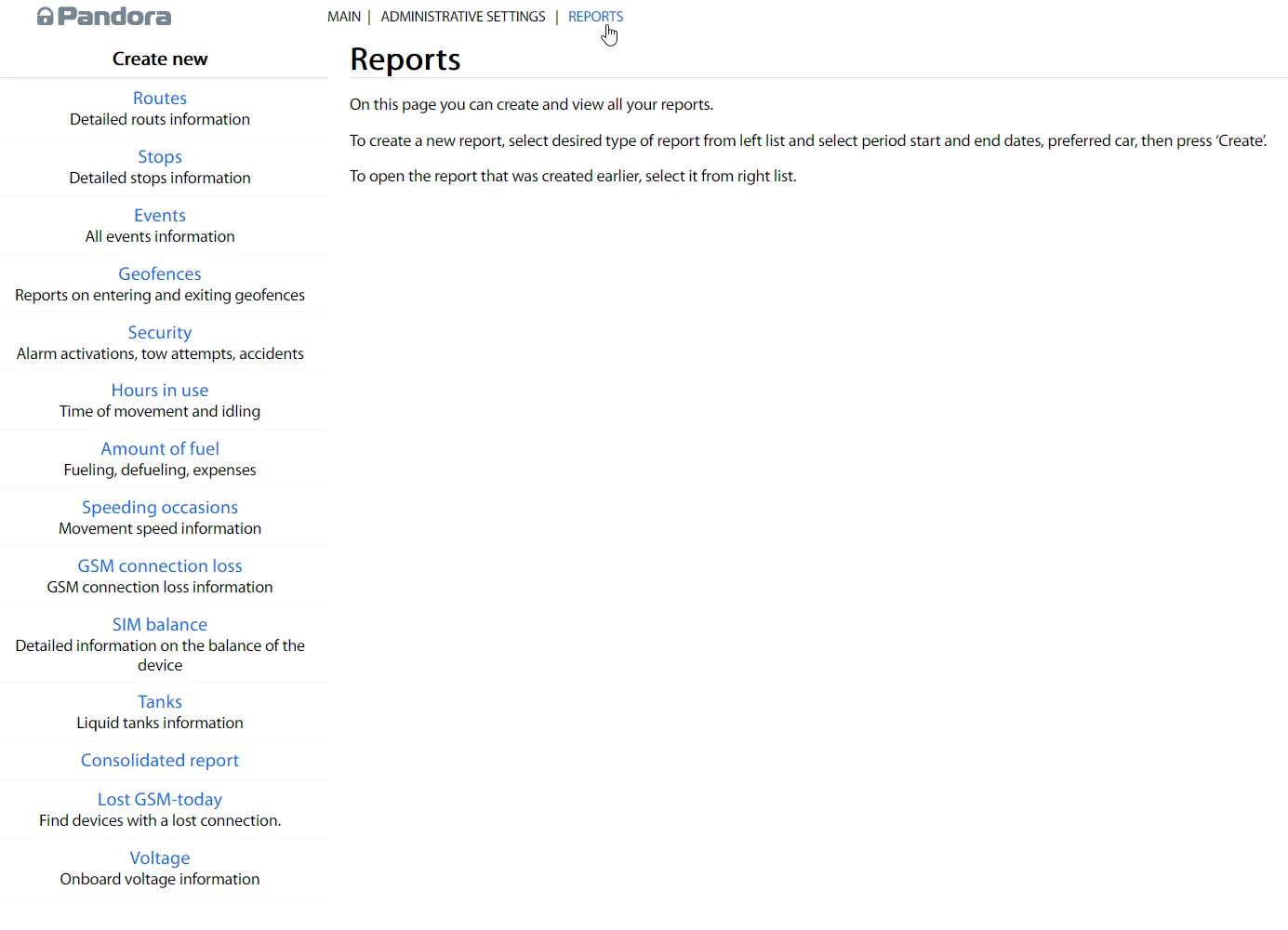The image size is (1288, 930).
Task: Open the Voltage report
Action: pos(160,857)
